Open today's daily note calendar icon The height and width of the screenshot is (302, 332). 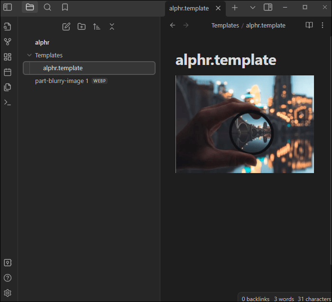pyautogui.click(x=8, y=72)
